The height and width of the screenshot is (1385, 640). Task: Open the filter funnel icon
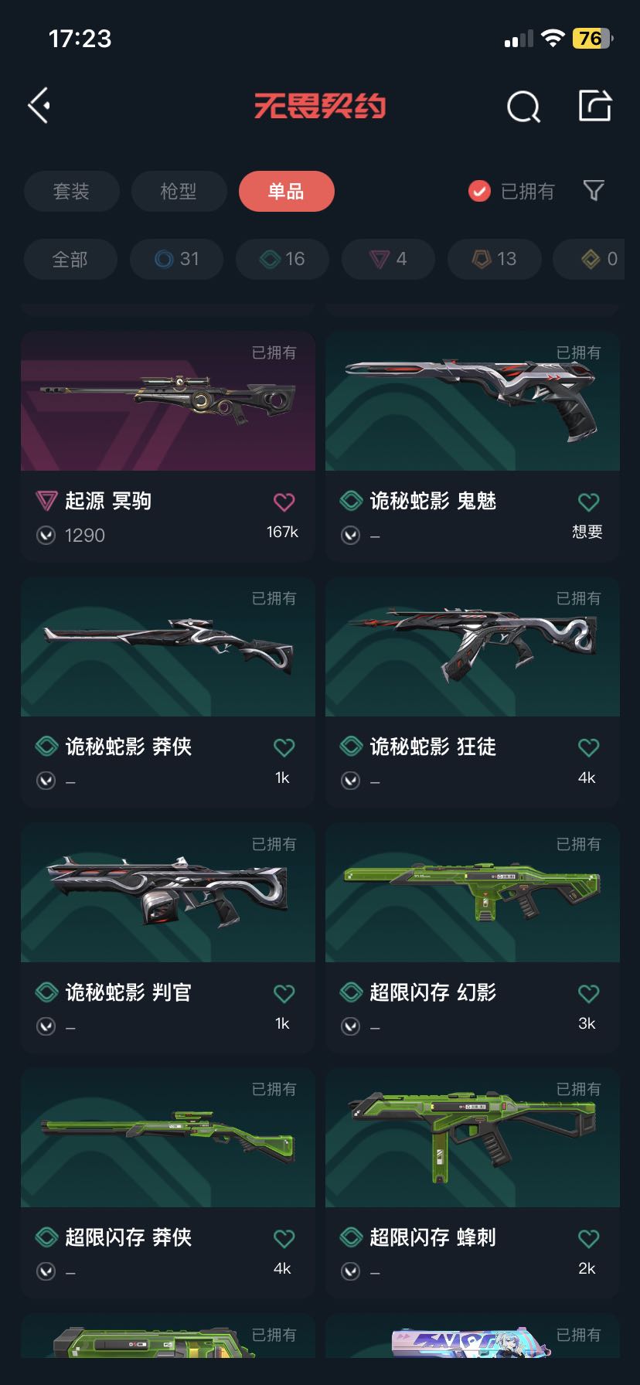click(x=593, y=190)
